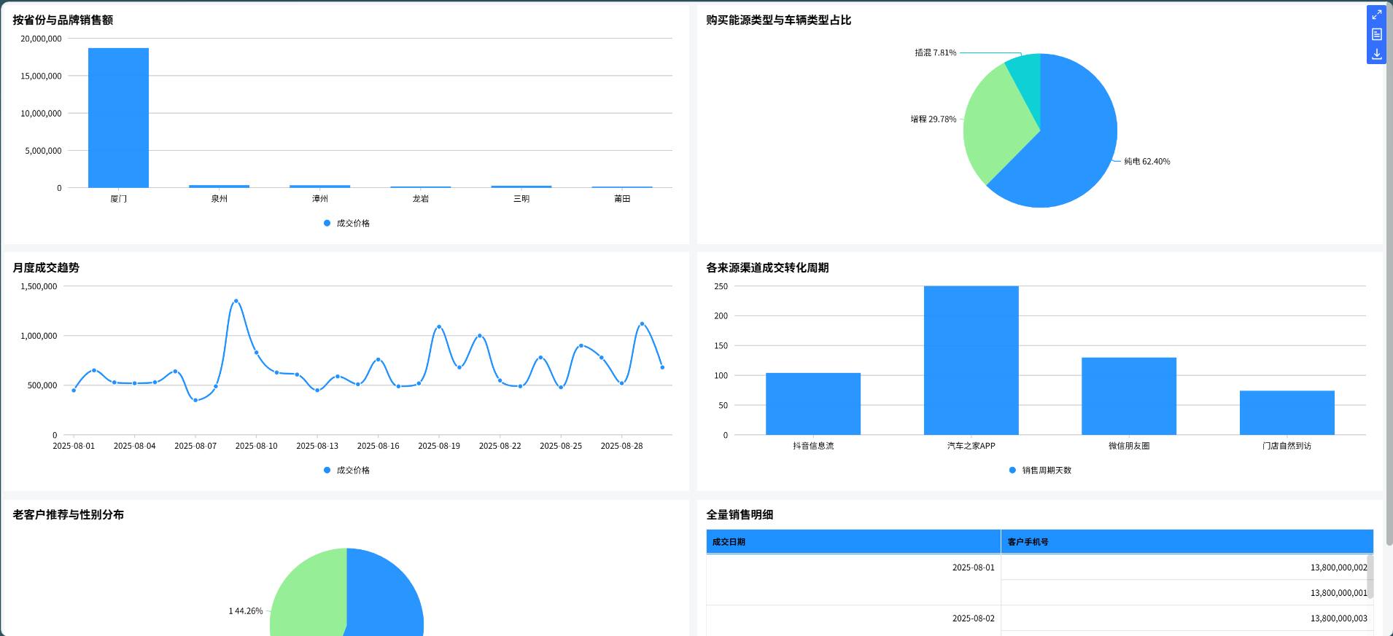Click the 莆田 axis label

(622, 198)
